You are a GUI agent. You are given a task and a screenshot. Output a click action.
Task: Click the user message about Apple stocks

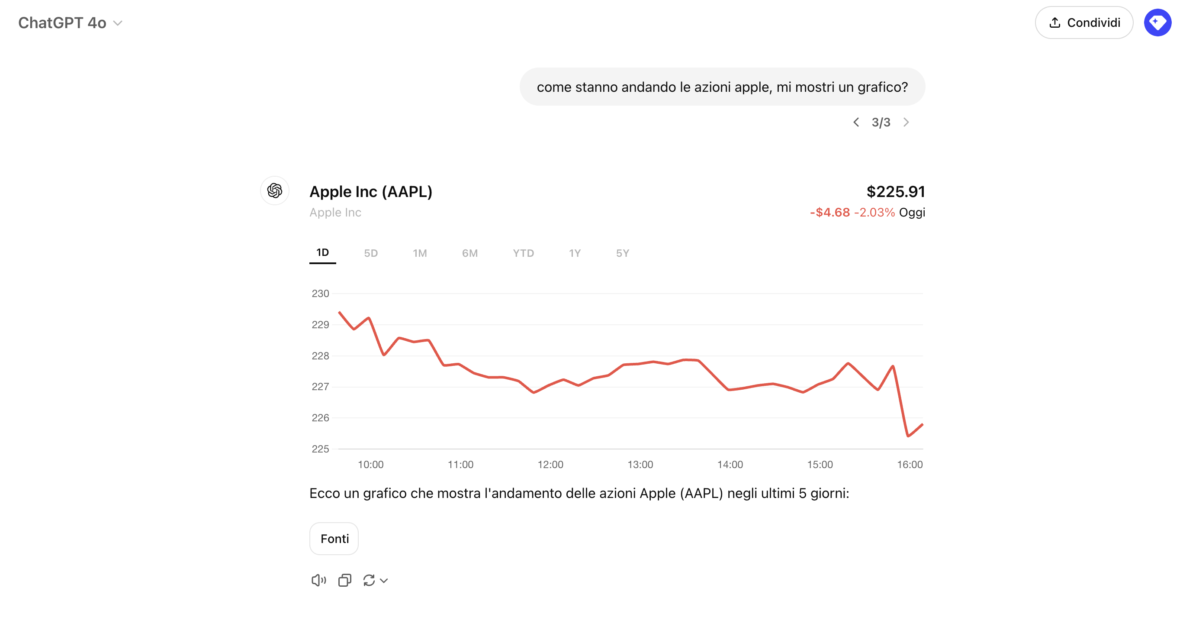pos(722,87)
